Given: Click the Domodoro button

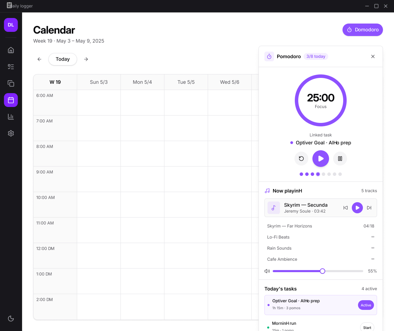Looking at the screenshot, I should click(363, 30).
